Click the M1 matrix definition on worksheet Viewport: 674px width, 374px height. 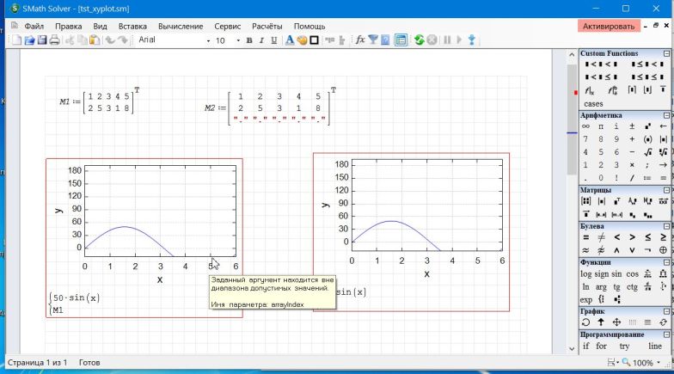96,102
